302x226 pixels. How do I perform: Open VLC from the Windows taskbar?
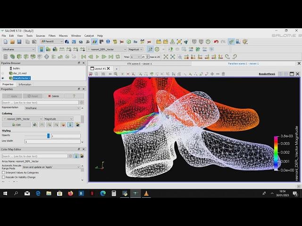click(x=146, y=194)
